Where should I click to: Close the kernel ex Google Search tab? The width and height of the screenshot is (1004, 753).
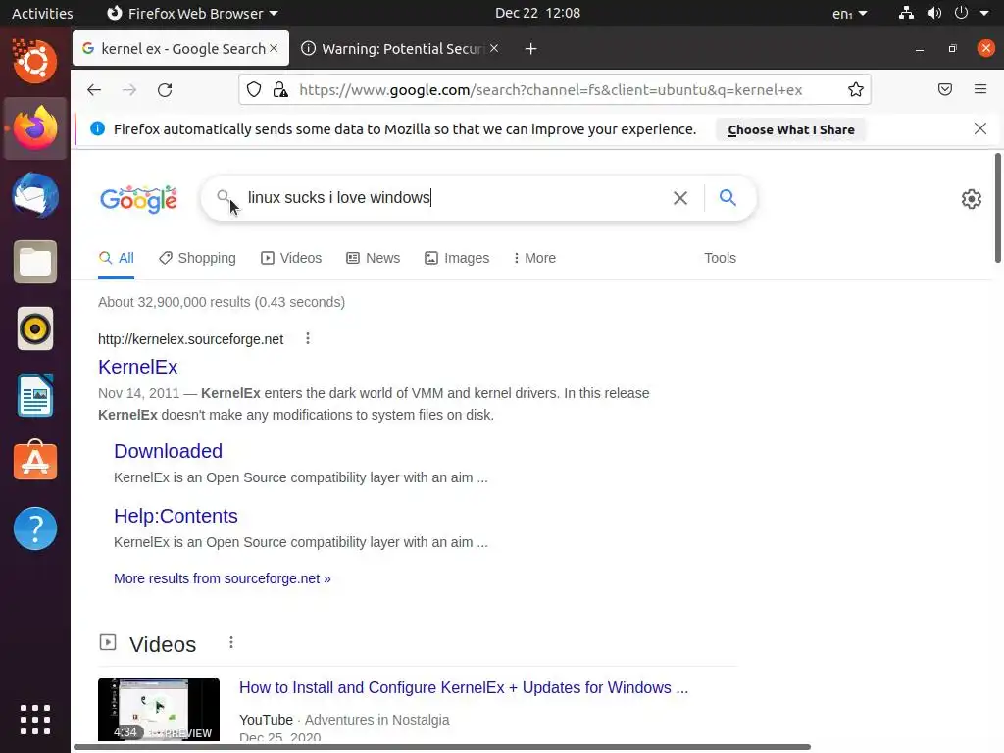point(274,48)
